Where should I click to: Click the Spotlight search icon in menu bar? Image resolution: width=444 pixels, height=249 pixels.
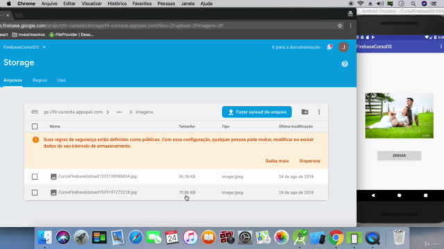tap(413, 3)
